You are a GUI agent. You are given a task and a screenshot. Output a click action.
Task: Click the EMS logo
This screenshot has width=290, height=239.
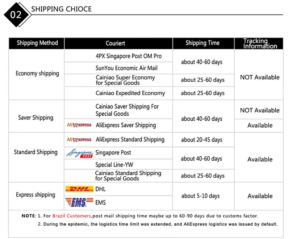point(79,202)
